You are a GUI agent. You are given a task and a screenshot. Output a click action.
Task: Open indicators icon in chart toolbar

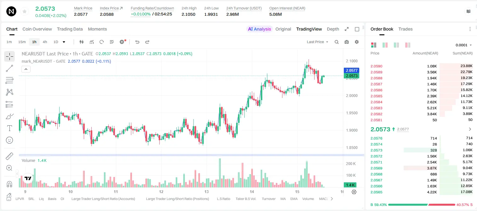pos(92,42)
